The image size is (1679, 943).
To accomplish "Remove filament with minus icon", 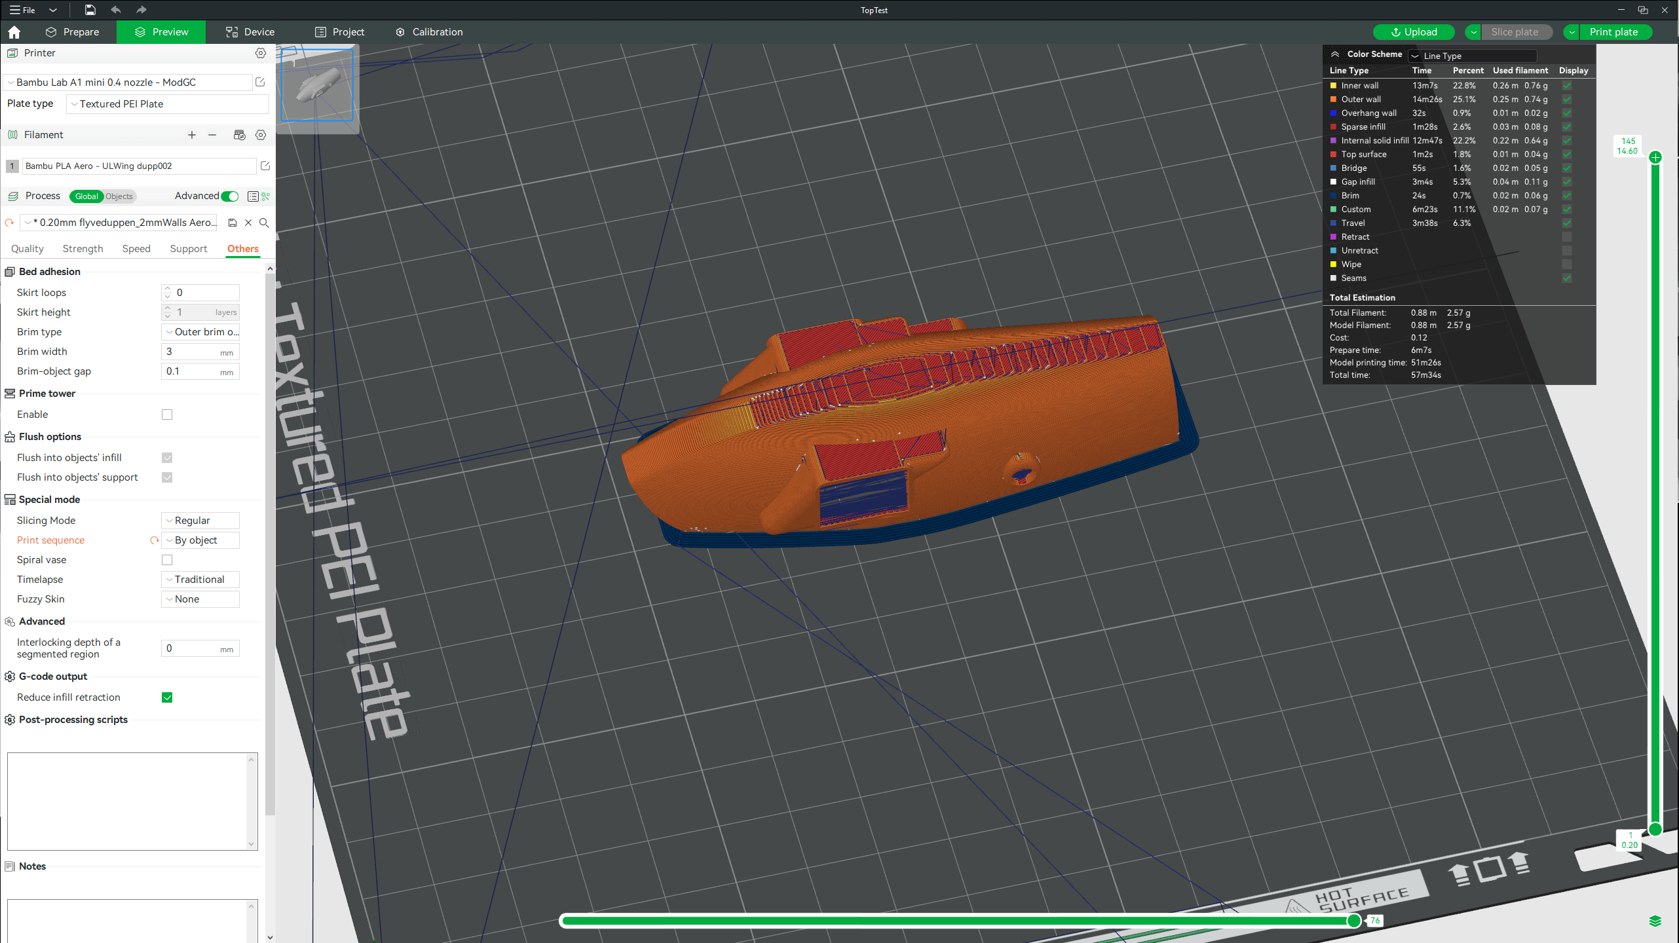I will (212, 135).
